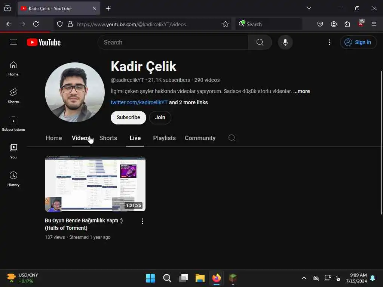Open the You section in sidebar
Image resolution: width=383 pixels, height=287 pixels.
coord(13,152)
